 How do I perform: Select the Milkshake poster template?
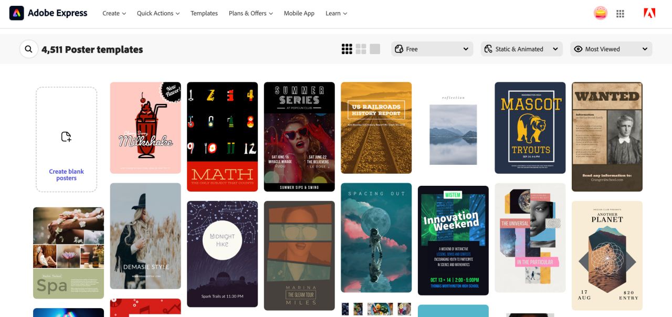(x=145, y=128)
